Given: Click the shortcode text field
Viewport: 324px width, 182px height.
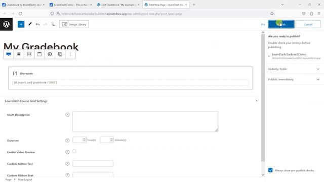Looking at the screenshot, I should click(131, 82).
